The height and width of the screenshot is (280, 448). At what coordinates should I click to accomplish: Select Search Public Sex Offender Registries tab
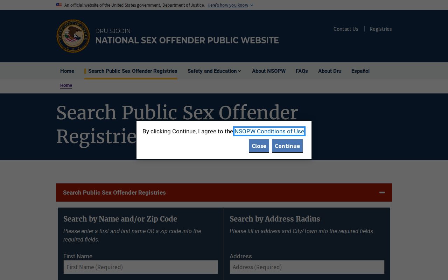(133, 71)
